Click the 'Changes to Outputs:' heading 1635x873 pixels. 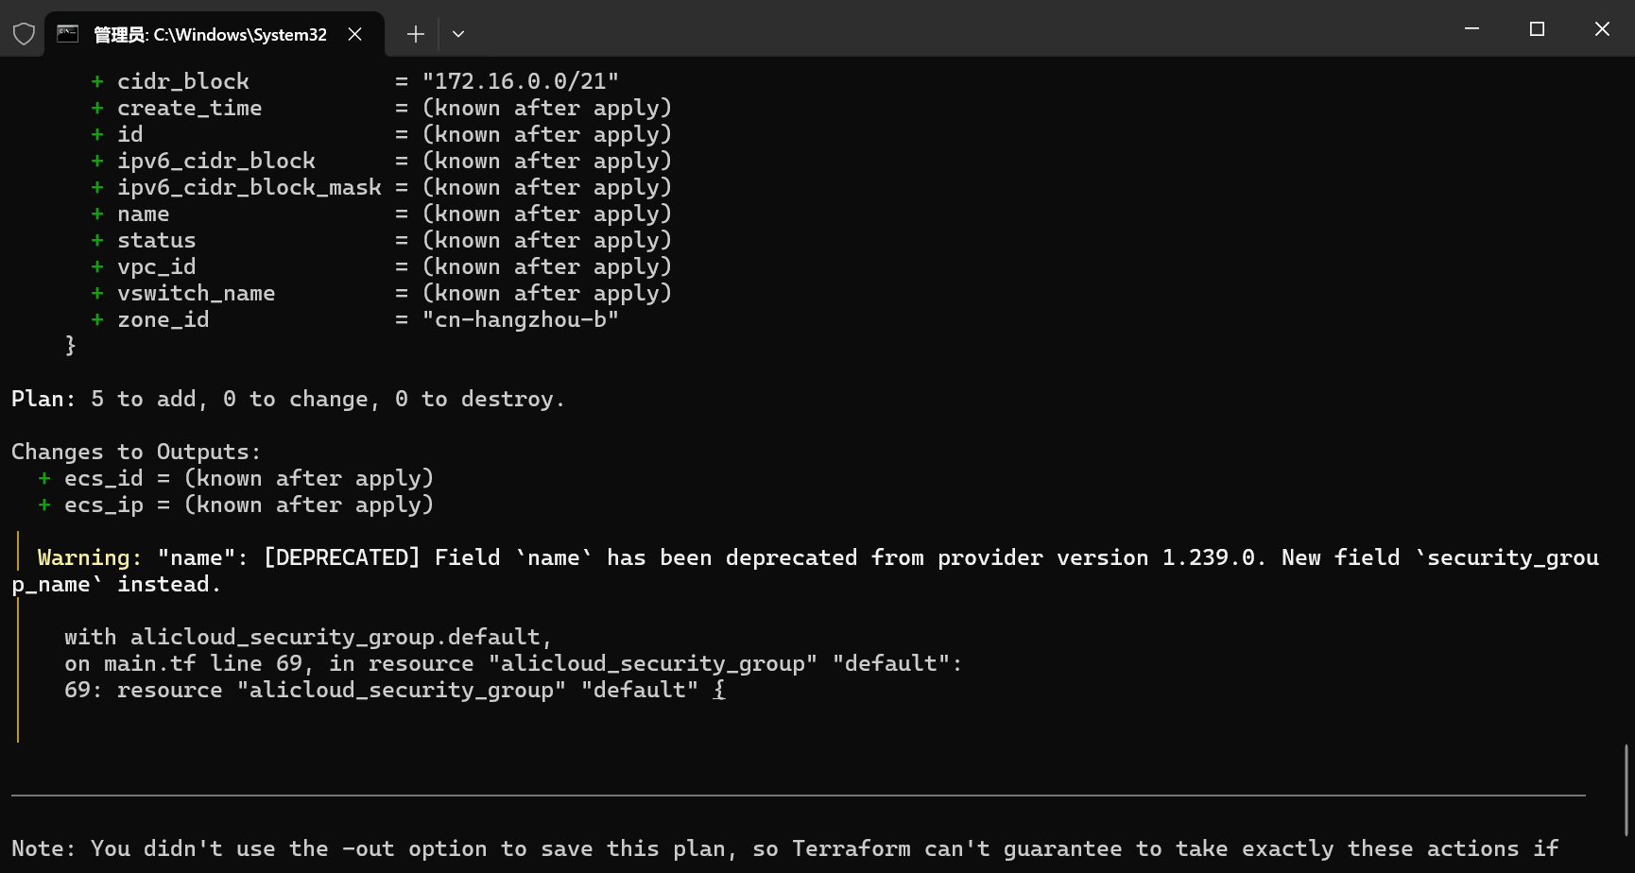pos(135,453)
